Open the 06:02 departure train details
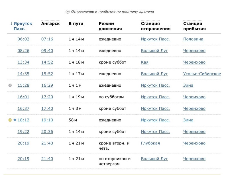Screen dimensions: 230x175 point(23,39)
